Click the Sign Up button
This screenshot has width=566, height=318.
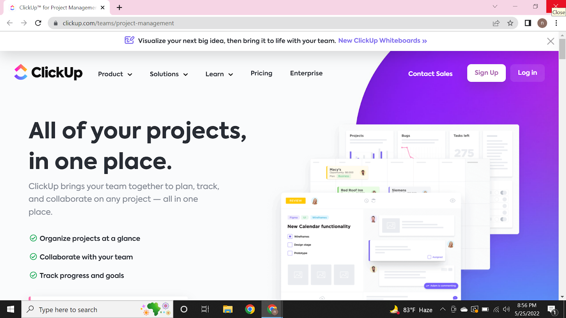(486, 73)
